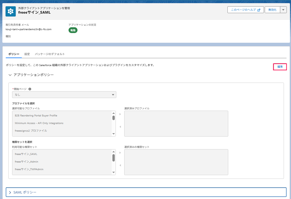Click the contact email kouji-tanii address

(x=29, y=29)
